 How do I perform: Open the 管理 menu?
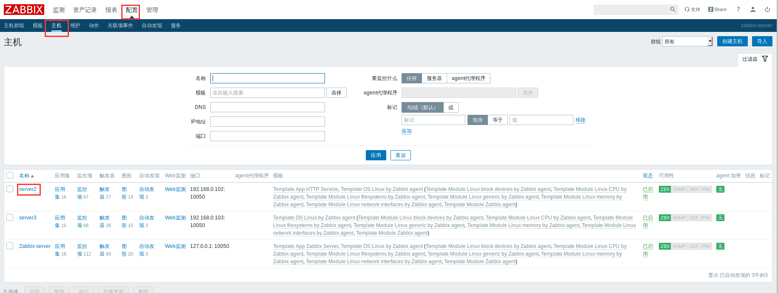click(152, 10)
